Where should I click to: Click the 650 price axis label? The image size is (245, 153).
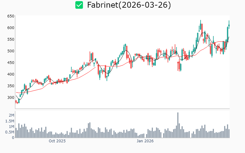(x=11, y=16)
